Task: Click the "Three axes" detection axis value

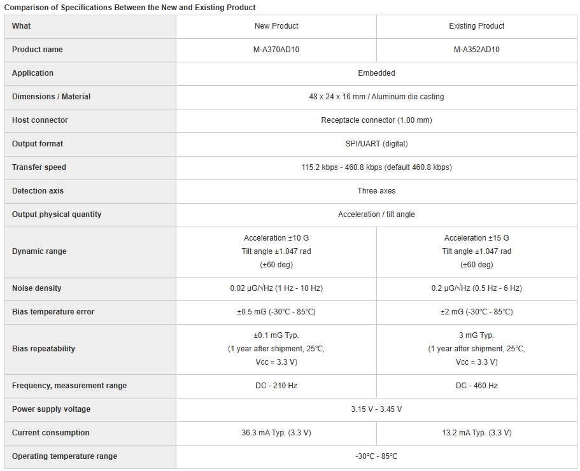Action: click(376, 191)
